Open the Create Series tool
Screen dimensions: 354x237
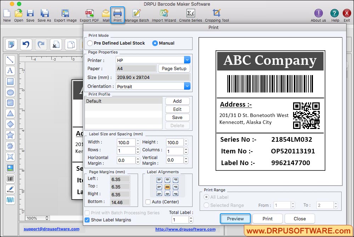(x=191, y=14)
